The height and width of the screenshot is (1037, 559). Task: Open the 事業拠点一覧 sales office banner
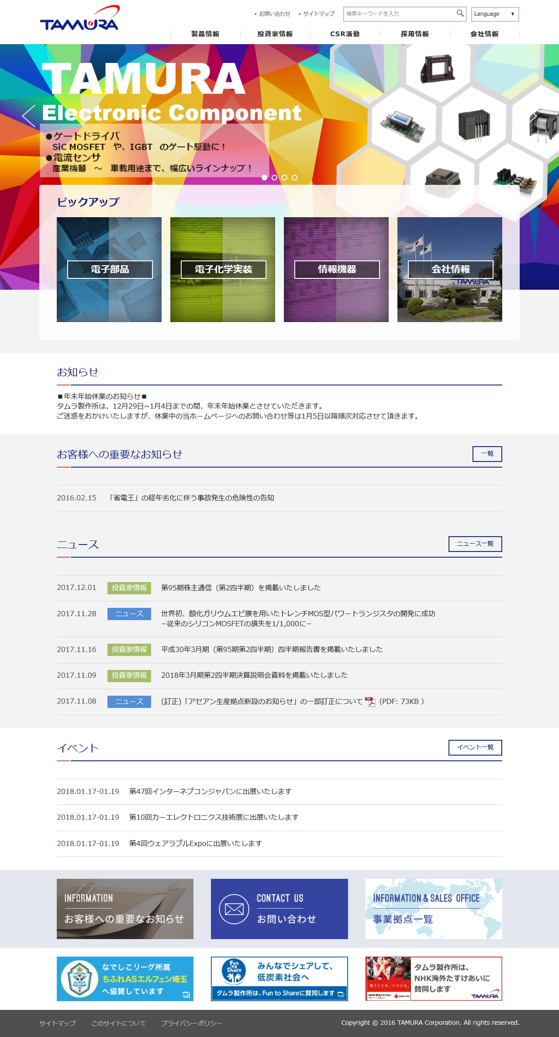434,909
